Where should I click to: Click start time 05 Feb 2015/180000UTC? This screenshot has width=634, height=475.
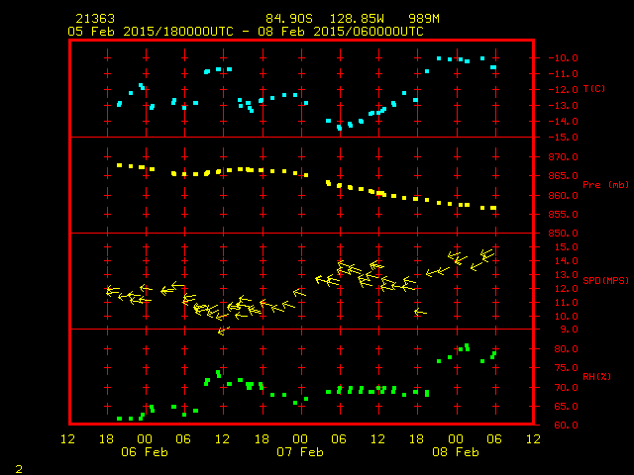151,32
